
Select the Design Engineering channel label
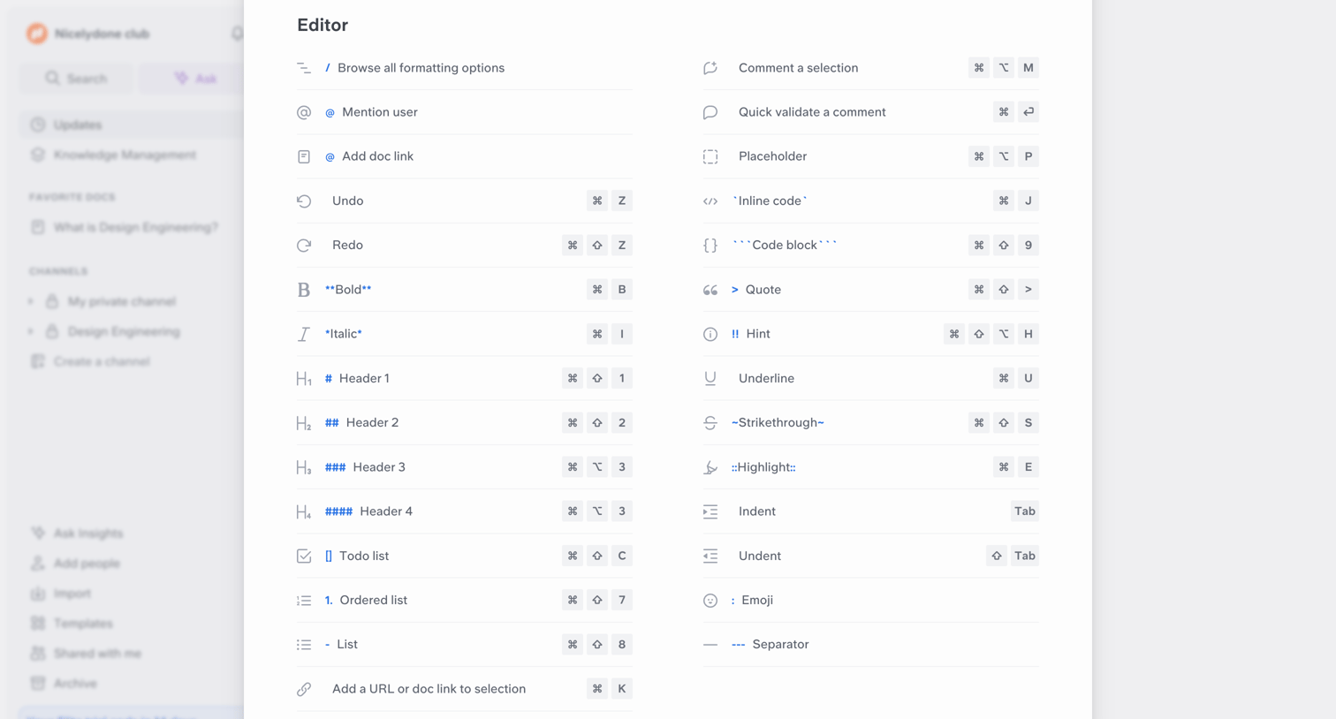point(124,332)
